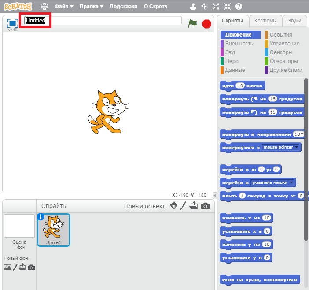Image resolution: width=309 pixels, height=290 pixels.
Task: Click 10 in изменить x на
Action: coord(266,218)
